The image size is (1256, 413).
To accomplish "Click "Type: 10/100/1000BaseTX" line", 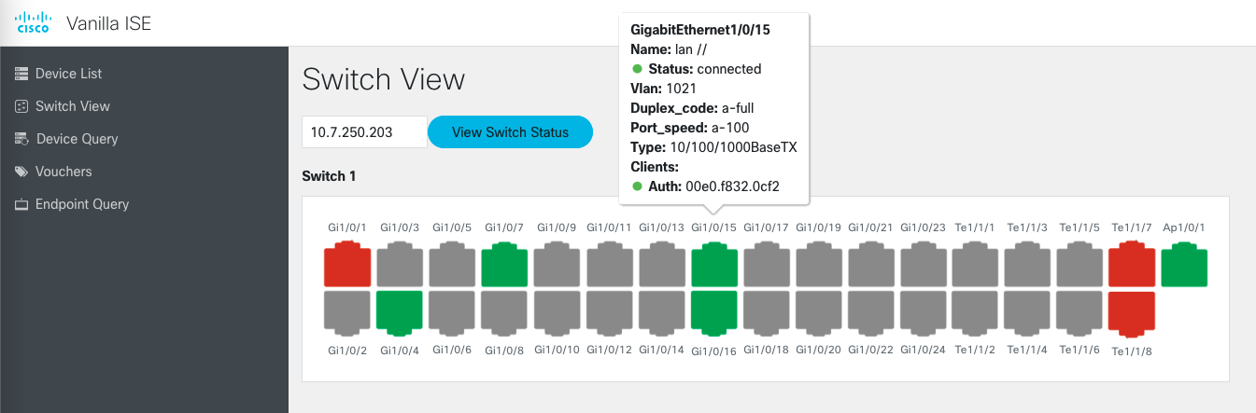I will 713,147.
